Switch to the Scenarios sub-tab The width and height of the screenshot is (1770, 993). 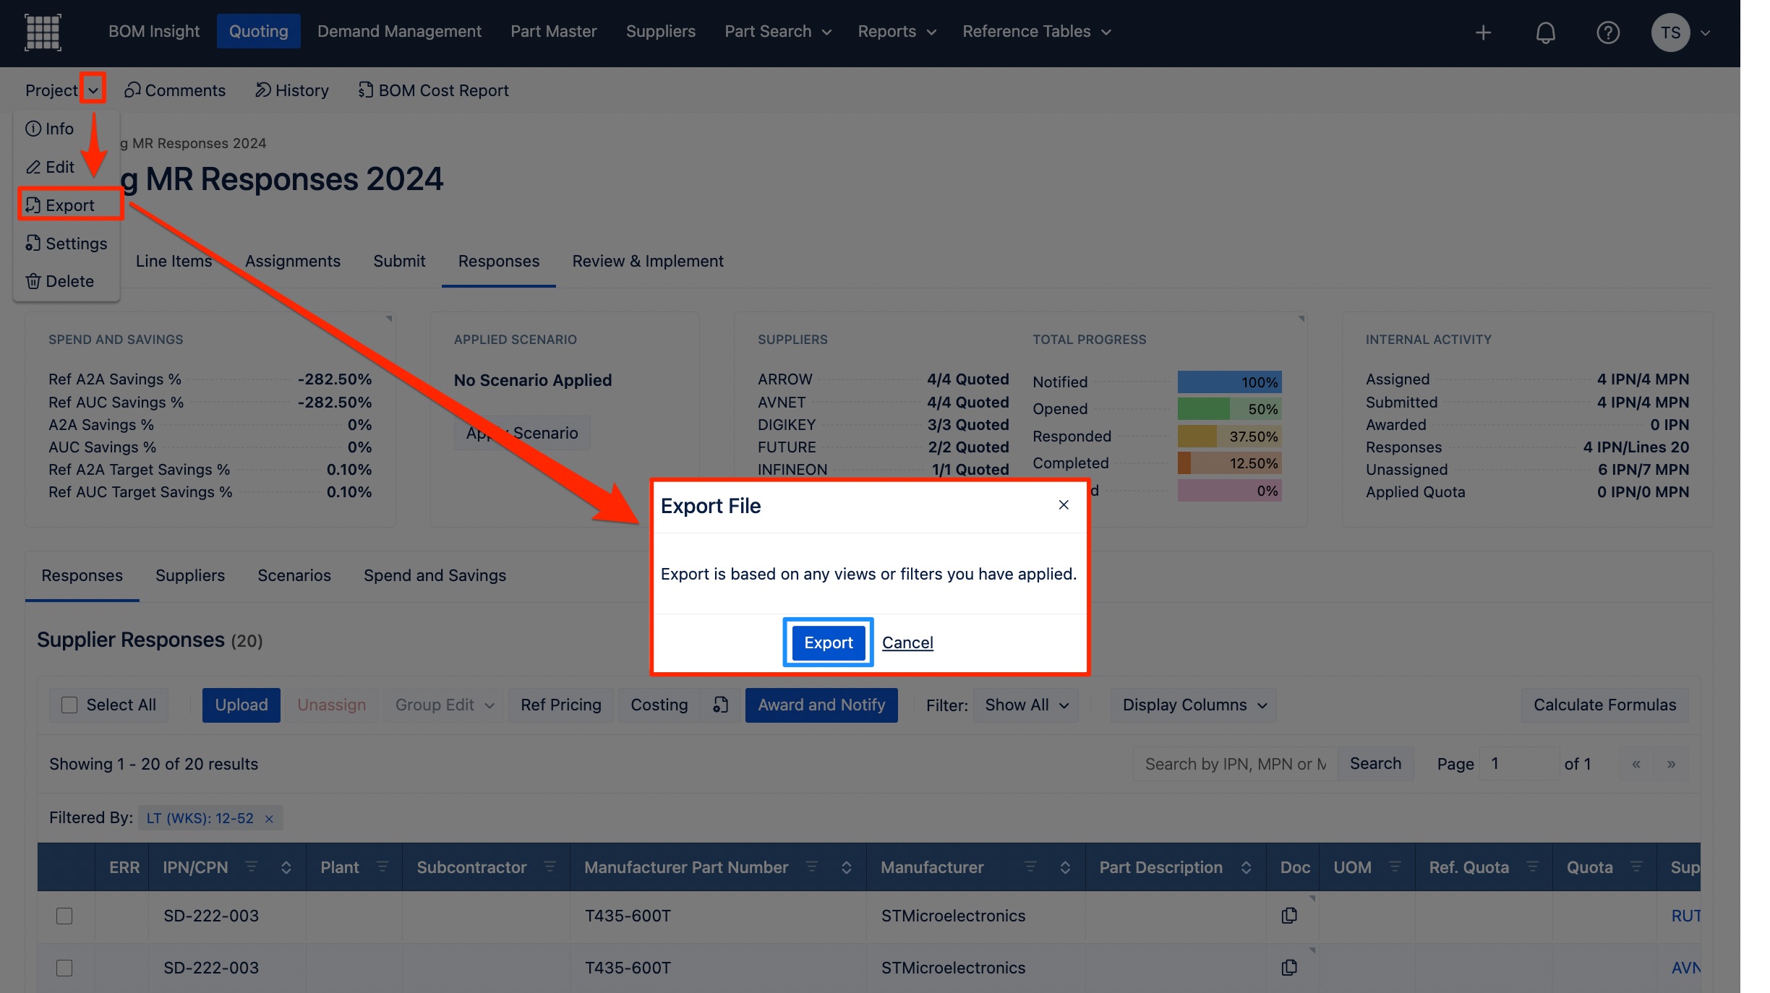(294, 575)
